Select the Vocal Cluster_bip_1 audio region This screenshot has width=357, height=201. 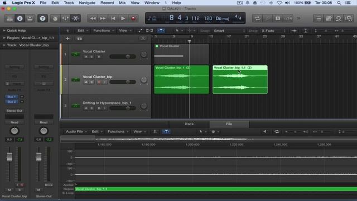(x=181, y=79)
